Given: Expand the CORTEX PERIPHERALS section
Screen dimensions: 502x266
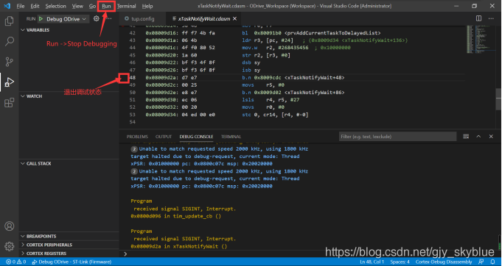Looking at the screenshot, I should (46, 245).
